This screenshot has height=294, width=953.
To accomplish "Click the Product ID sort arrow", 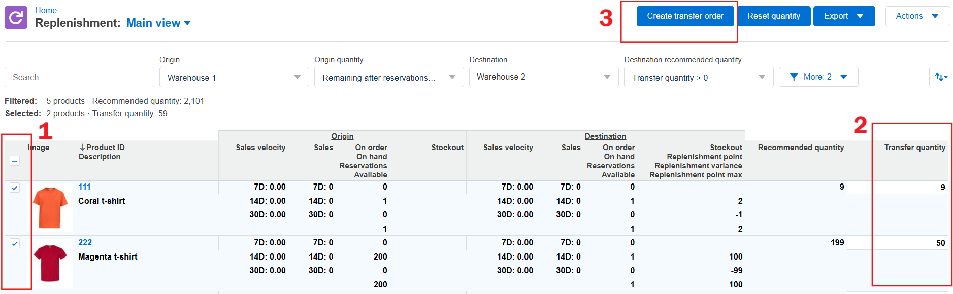I will [82, 148].
